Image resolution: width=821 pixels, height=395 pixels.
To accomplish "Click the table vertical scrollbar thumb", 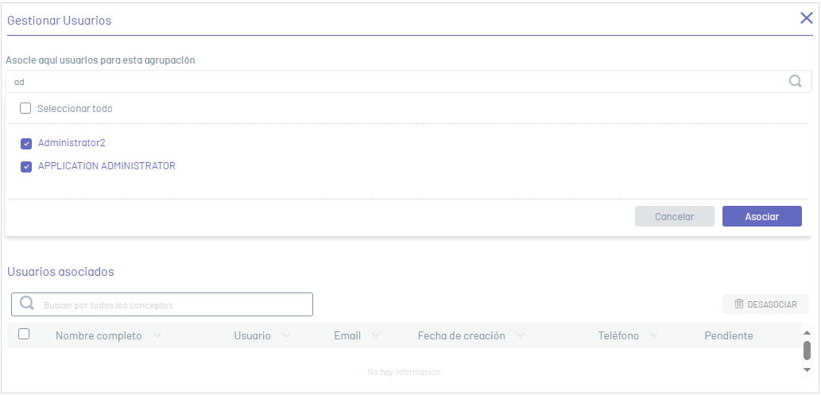I will (807, 350).
